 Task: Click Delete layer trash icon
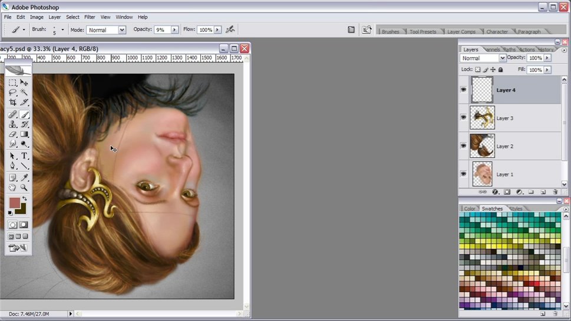pos(555,192)
